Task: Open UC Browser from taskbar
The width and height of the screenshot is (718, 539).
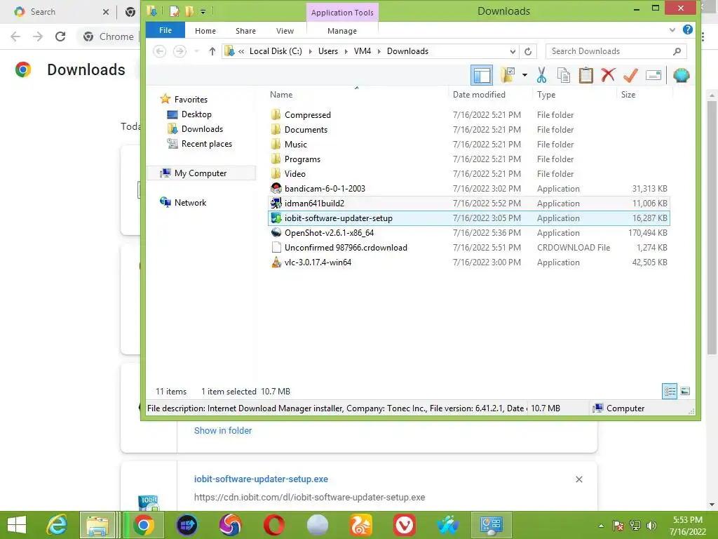Action: click(x=361, y=525)
